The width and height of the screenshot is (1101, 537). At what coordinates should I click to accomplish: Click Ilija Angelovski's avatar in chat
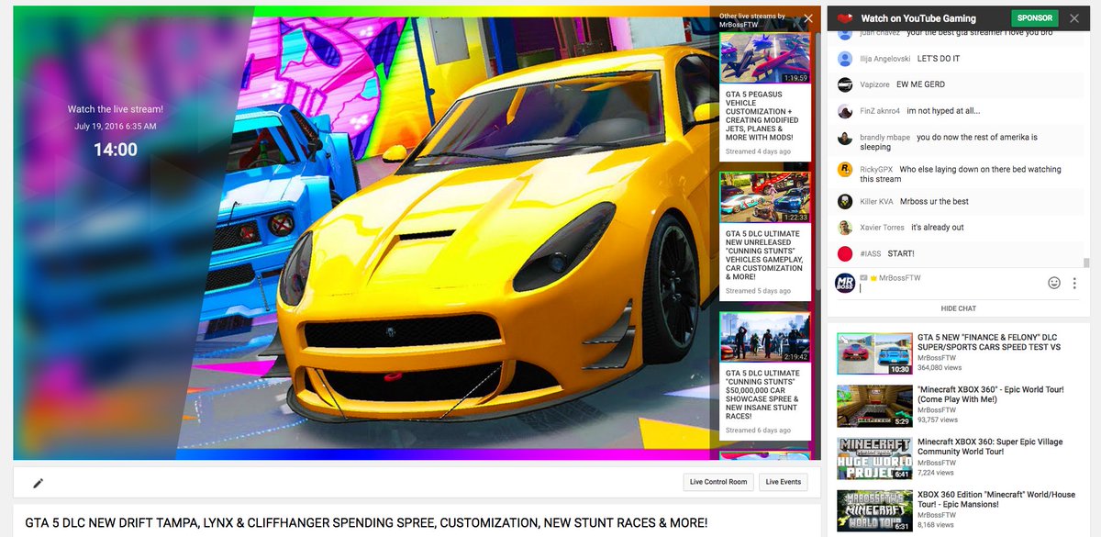845,59
